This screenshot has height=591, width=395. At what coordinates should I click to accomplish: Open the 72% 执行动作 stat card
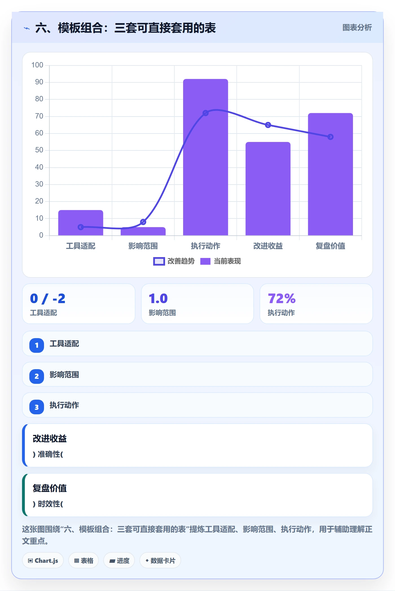click(316, 304)
